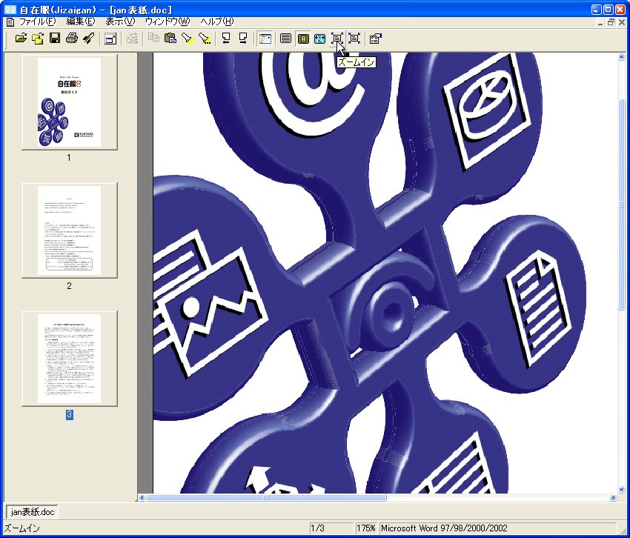630x538 pixels.
Task: Click the vertical scrollbar thumb of document view
Action: click(x=621, y=205)
